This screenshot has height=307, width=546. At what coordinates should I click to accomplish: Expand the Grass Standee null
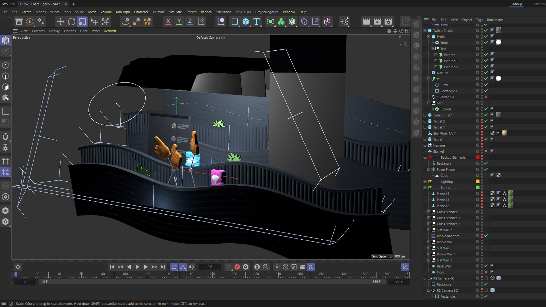[x=429, y=212]
